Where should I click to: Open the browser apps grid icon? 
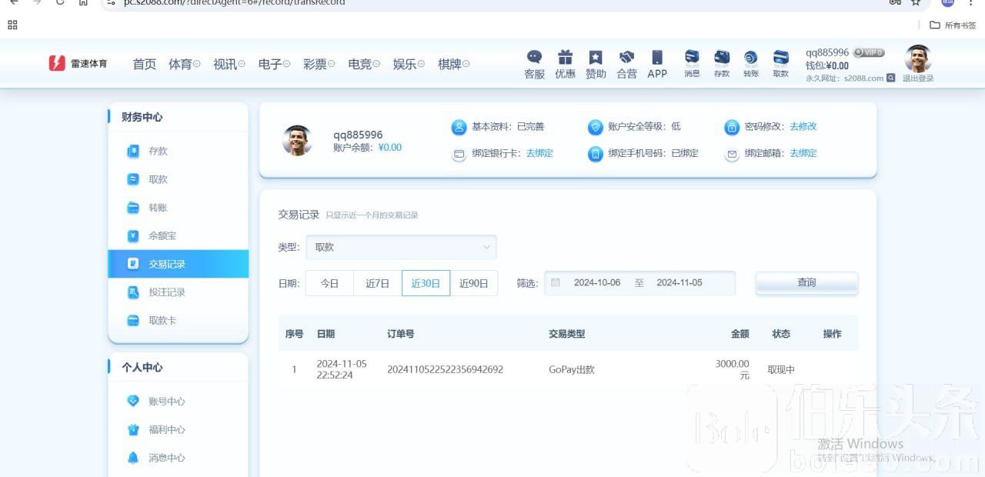[12, 25]
